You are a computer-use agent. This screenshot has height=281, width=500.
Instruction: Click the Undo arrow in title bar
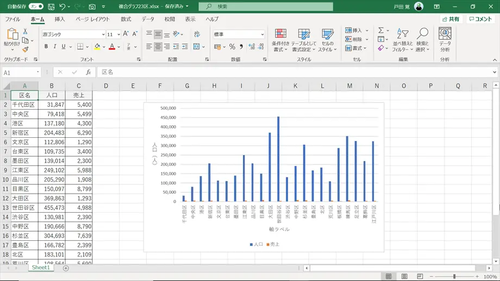pyautogui.click(x=62, y=7)
